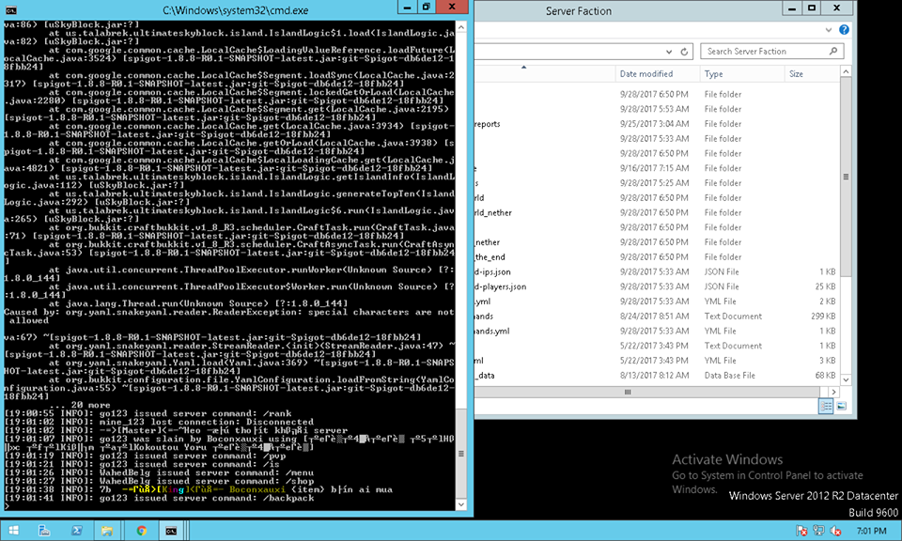This screenshot has width=902, height=541.
Task: Sort files by the Size column
Action: coord(797,73)
